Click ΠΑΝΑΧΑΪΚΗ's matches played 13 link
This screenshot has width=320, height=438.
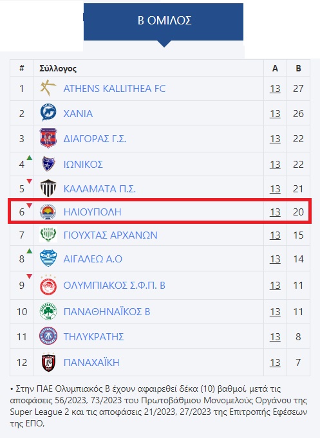[275, 362]
